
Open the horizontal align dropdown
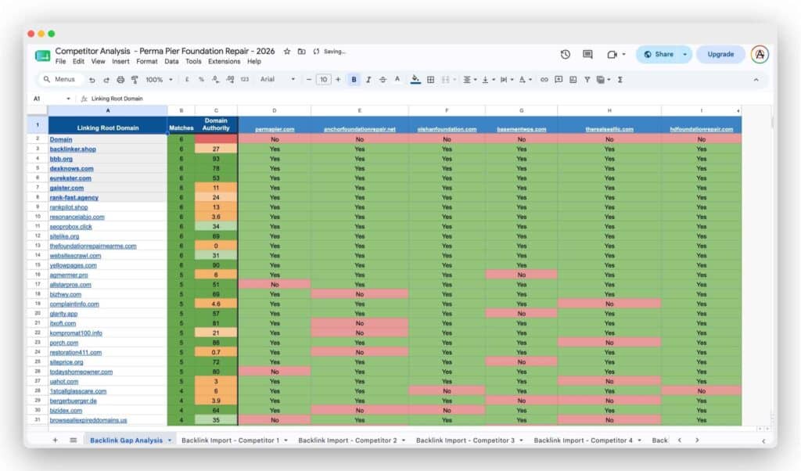469,80
